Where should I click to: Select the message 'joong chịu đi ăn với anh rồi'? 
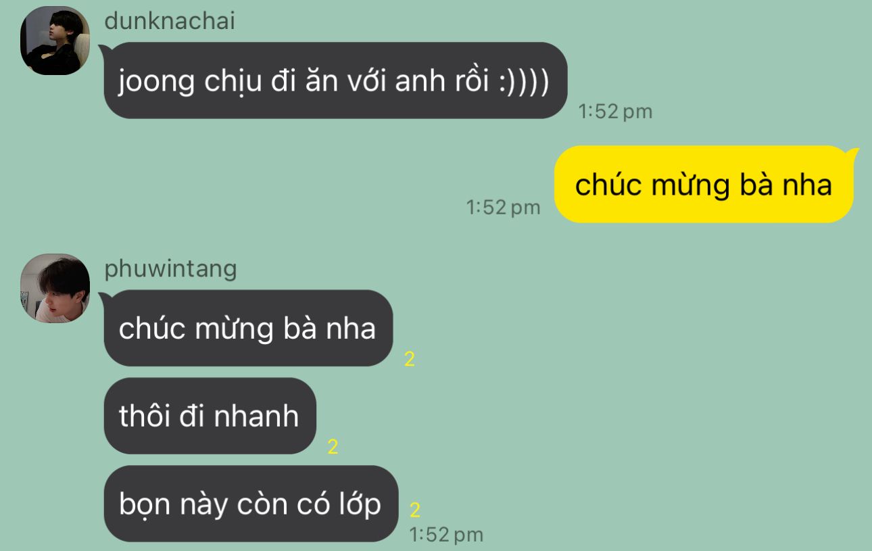335,80
